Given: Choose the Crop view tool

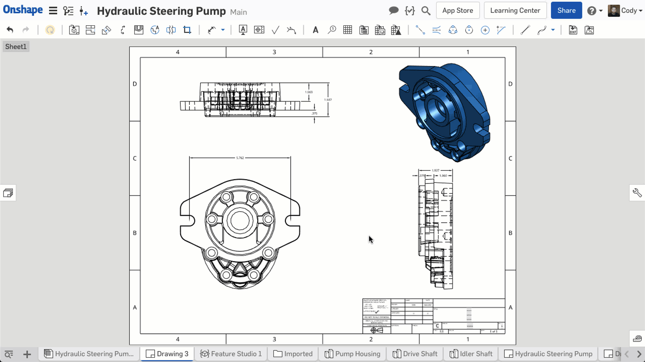Looking at the screenshot, I should (x=187, y=30).
